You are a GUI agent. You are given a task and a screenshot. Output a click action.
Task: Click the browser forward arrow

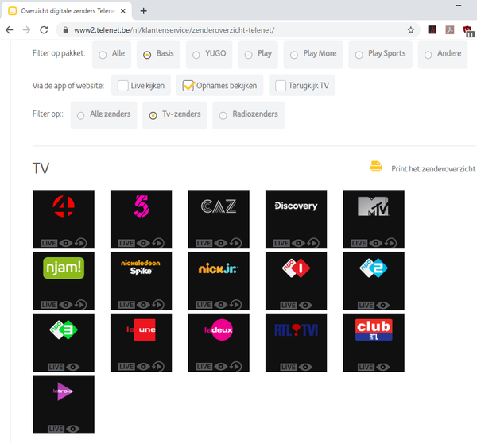[x=27, y=30]
